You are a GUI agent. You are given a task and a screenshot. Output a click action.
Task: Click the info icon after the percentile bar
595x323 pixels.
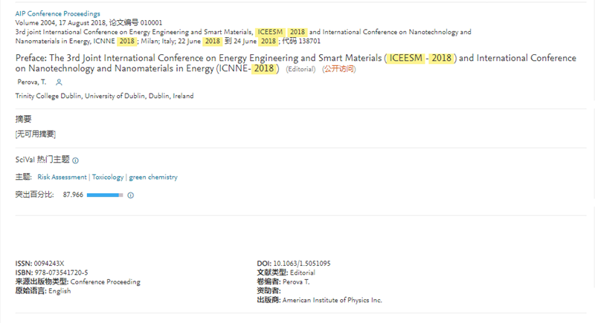[130, 195]
